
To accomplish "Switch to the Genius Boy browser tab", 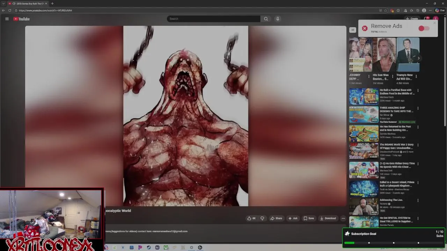I will 28,3.
